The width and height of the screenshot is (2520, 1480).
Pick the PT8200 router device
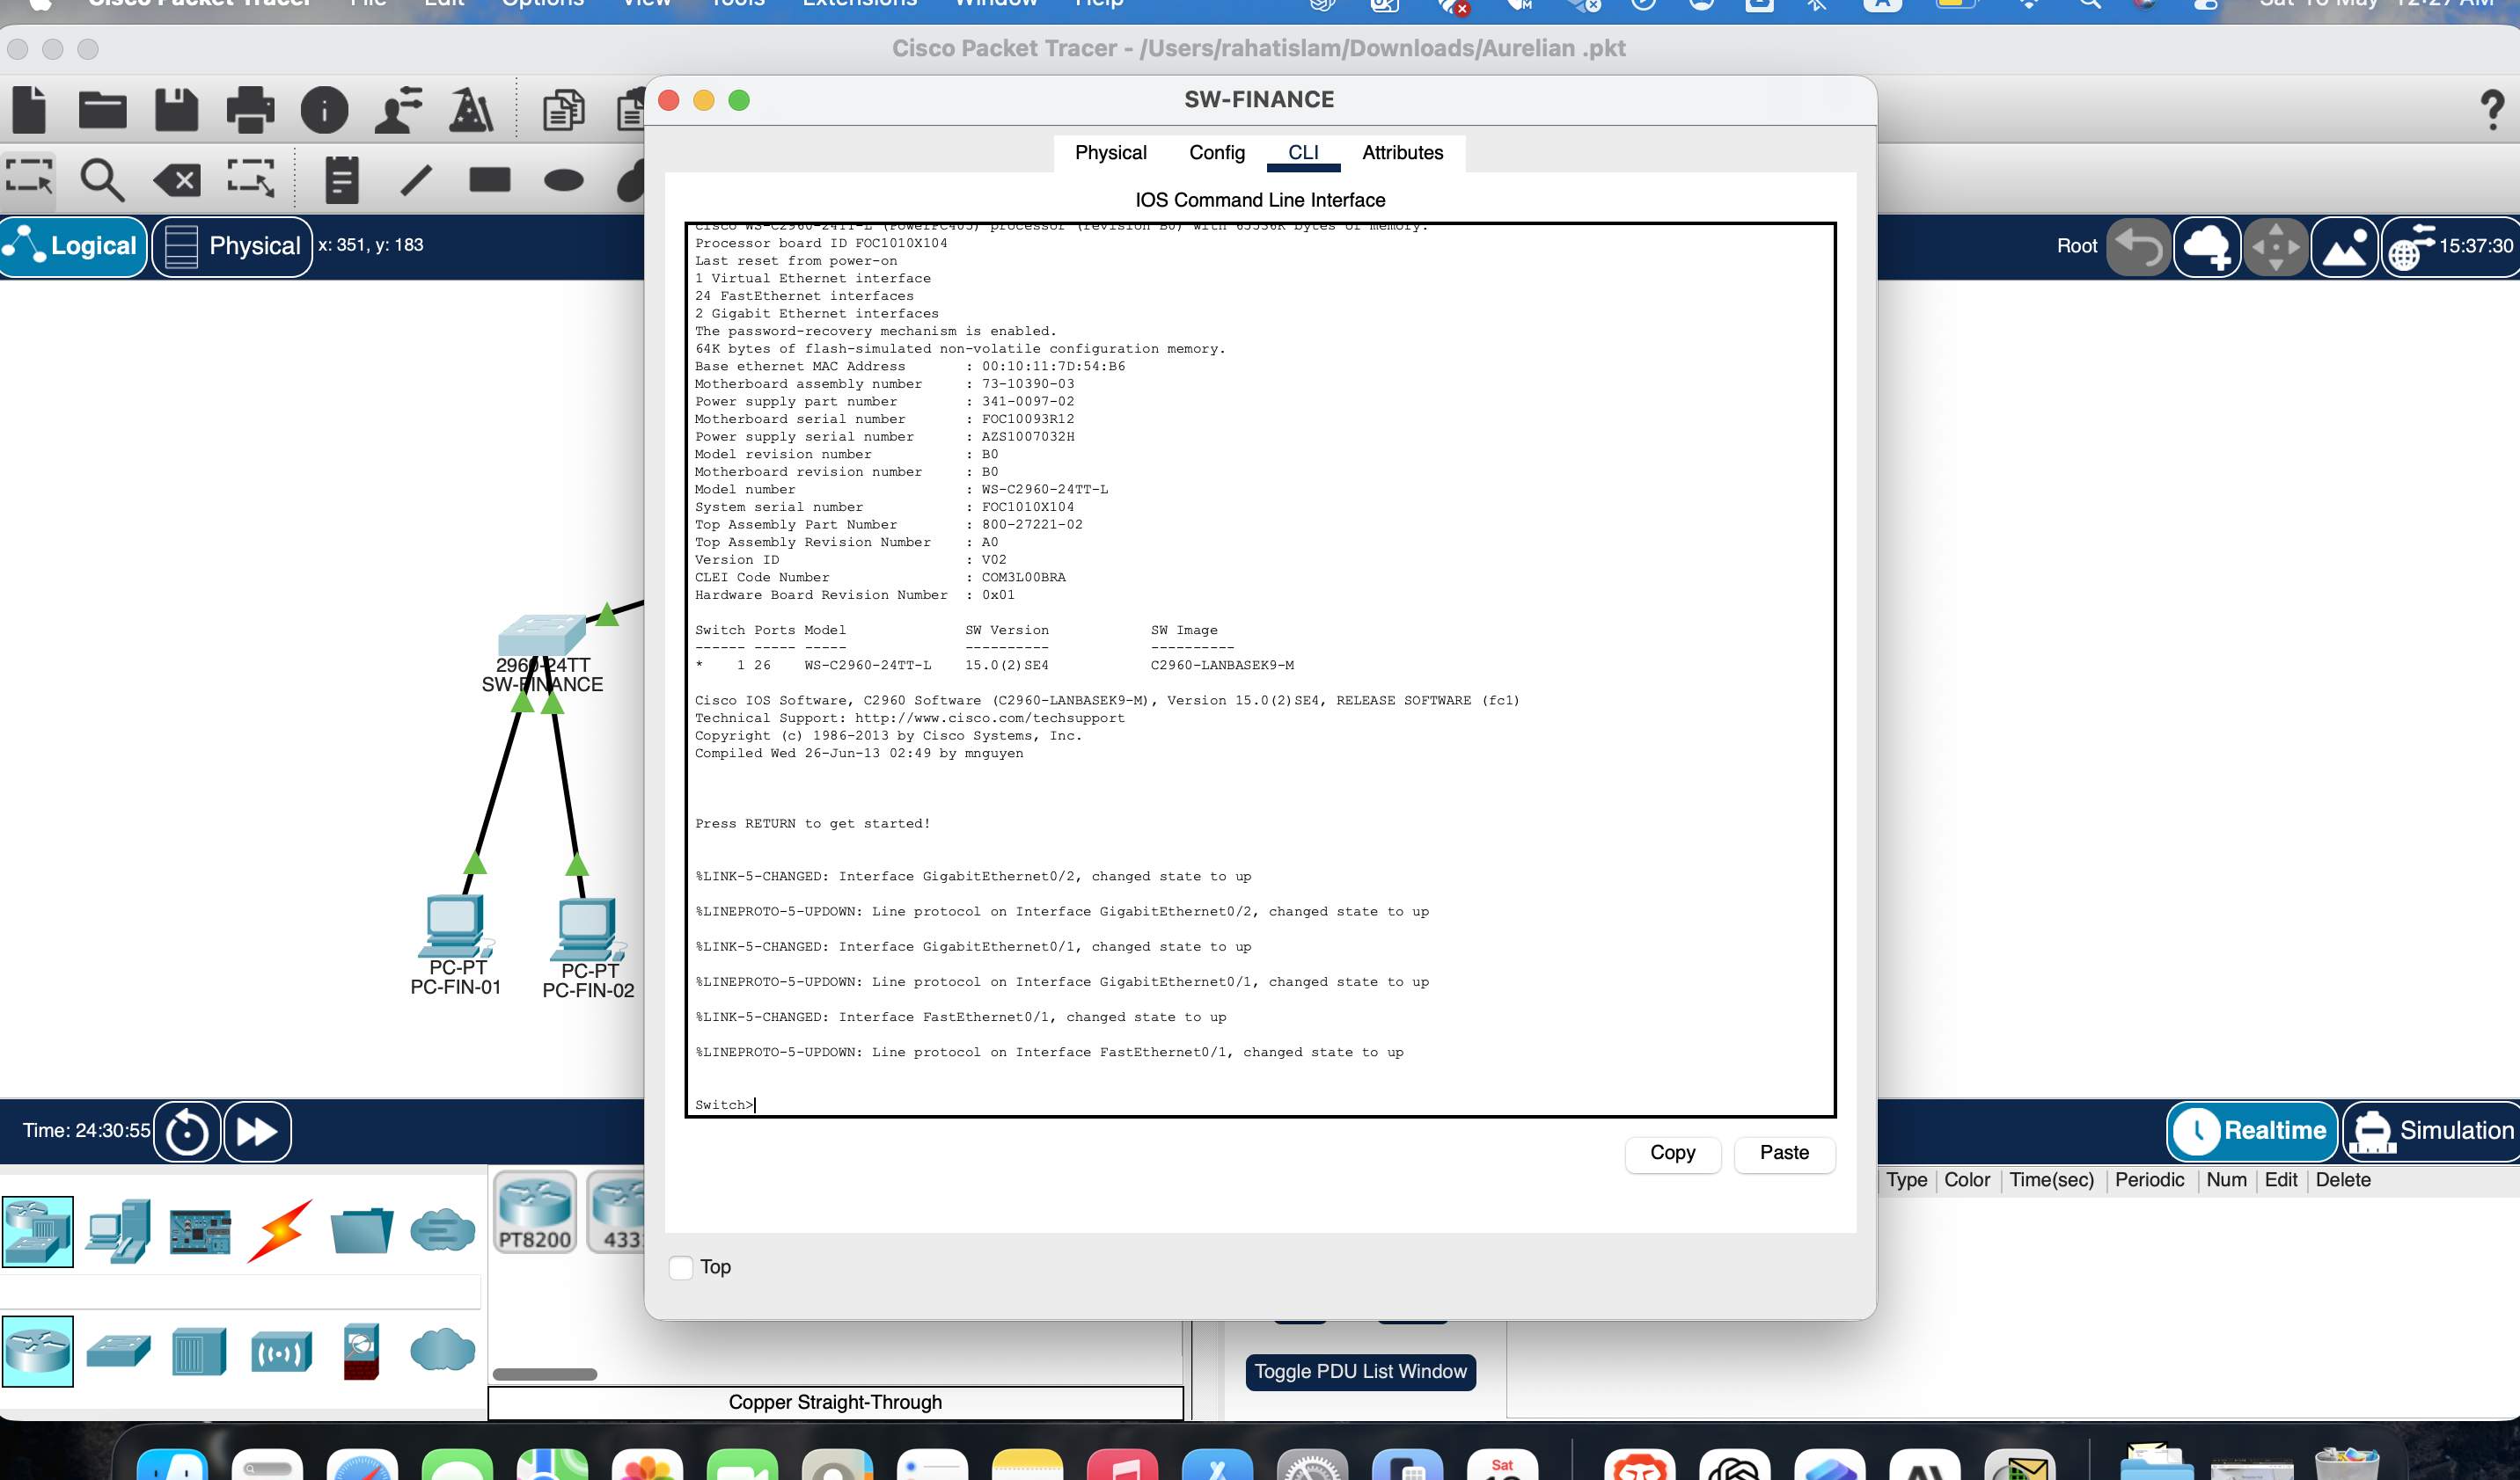535,1212
